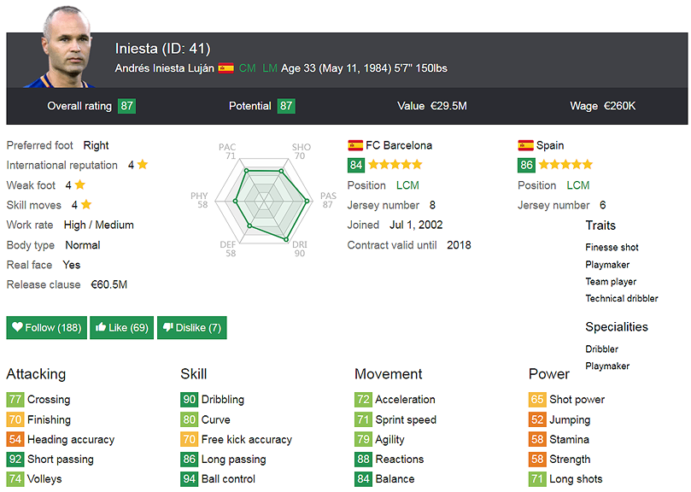Viewport: 691px width, 492px height.
Task: Click the International reputation star icon
Action: point(143,165)
